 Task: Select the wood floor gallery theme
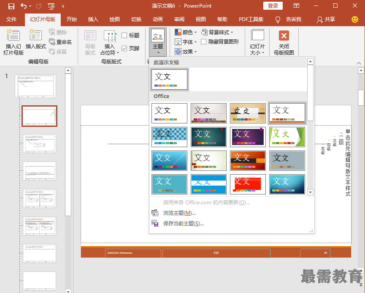[x=208, y=113]
